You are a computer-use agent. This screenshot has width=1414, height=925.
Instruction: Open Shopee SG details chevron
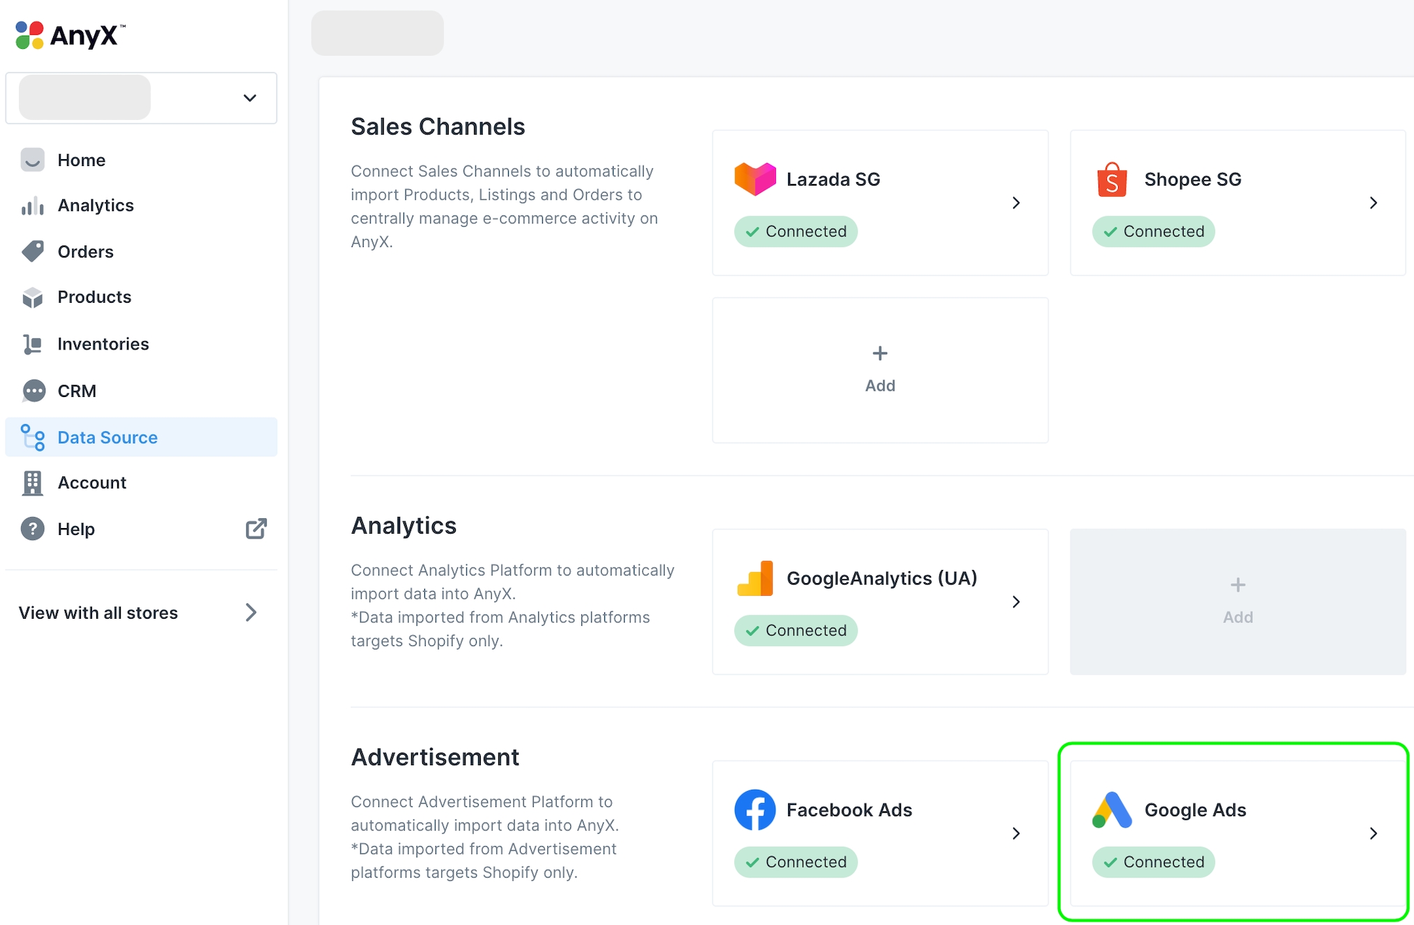pos(1373,203)
